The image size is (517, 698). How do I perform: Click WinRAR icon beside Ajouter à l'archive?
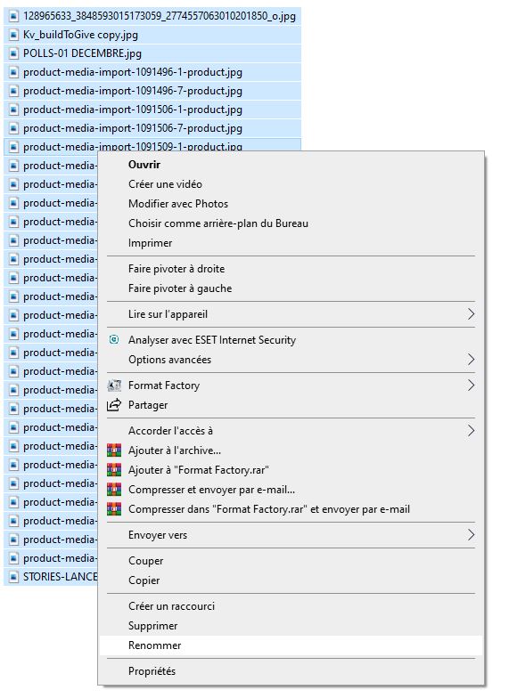(x=114, y=450)
